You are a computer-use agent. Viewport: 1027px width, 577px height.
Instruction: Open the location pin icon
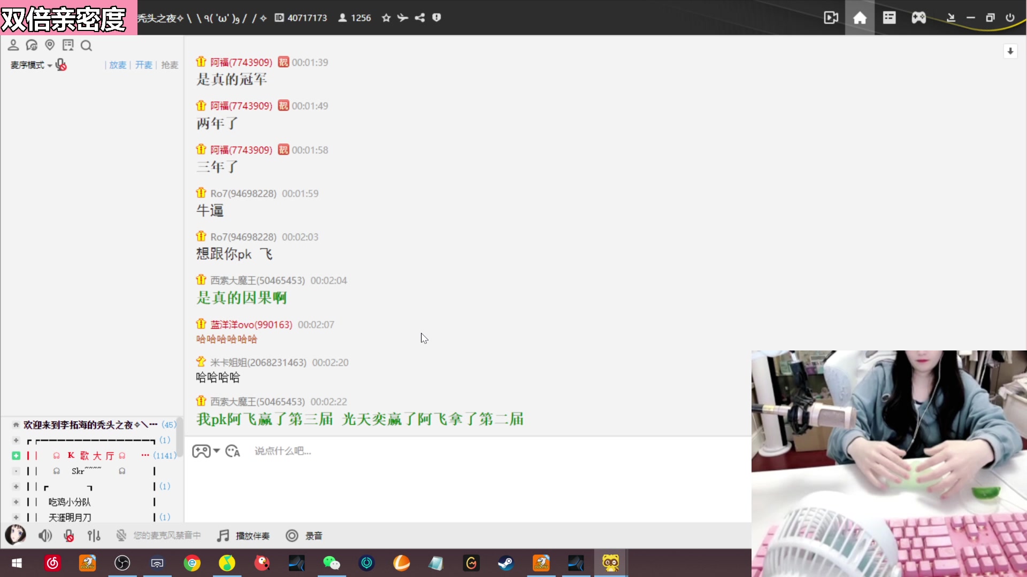tap(50, 45)
